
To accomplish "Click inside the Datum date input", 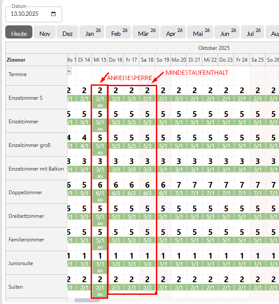I will (x=26, y=14).
